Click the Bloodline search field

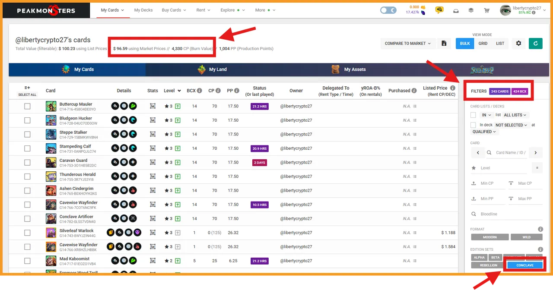[506, 214]
